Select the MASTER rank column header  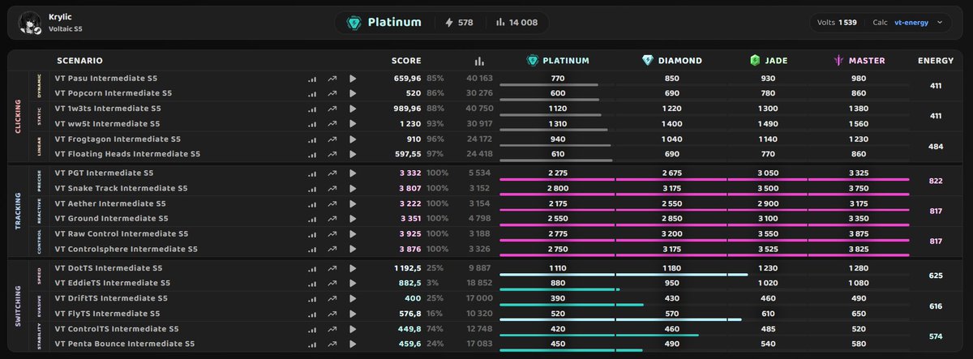(860, 61)
